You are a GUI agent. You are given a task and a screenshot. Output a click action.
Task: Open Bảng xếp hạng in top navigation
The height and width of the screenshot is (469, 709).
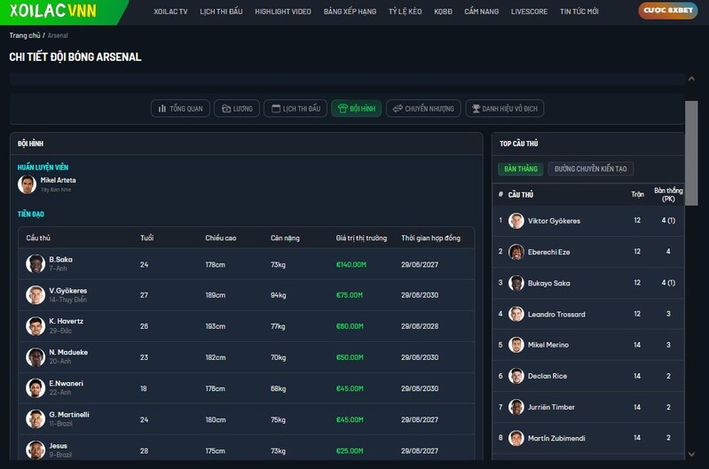[x=349, y=12]
